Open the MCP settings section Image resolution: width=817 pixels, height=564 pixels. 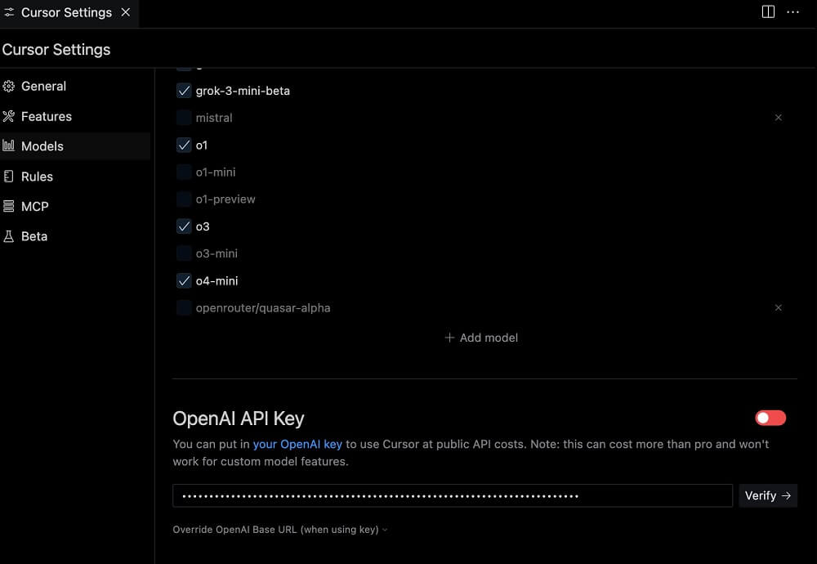(x=75, y=207)
